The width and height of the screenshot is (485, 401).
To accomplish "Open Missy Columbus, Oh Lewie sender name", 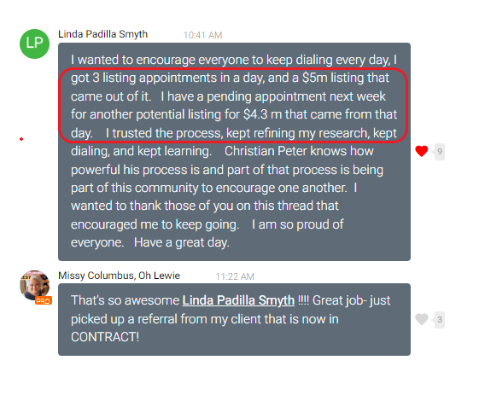I will click(119, 276).
